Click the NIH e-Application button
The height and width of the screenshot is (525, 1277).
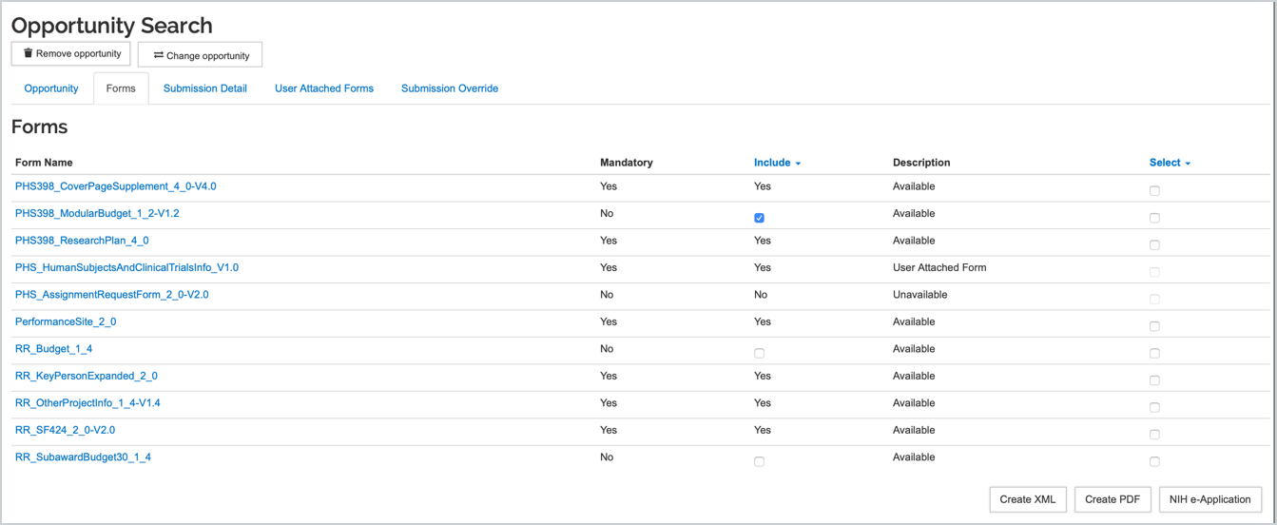point(1210,499)
